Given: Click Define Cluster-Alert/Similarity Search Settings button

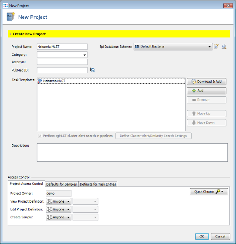Looking at the screenshot, I should 153,136.
